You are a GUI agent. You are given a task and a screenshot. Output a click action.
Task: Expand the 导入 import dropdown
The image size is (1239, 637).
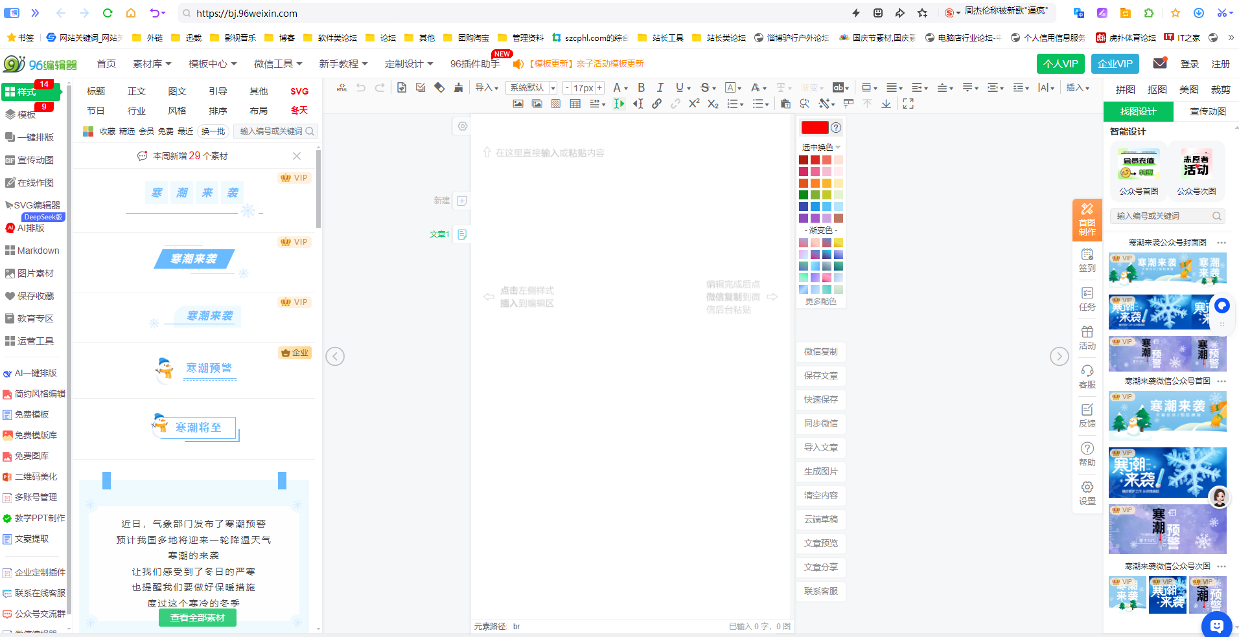[487, 87]
